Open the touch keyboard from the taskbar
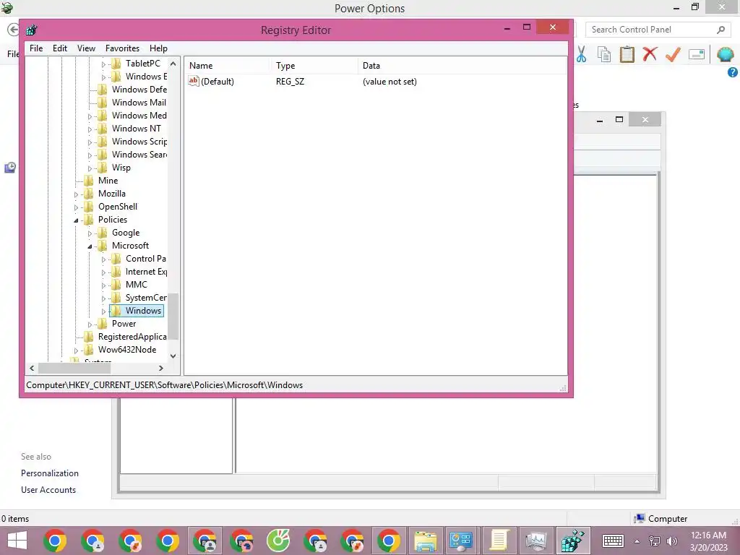Screen dimensions: 740x555 tap(613, 541)
